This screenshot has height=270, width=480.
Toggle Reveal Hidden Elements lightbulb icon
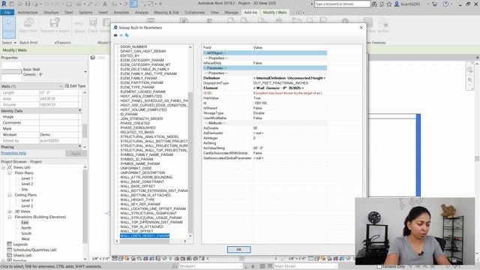click(x=170, y=259)
